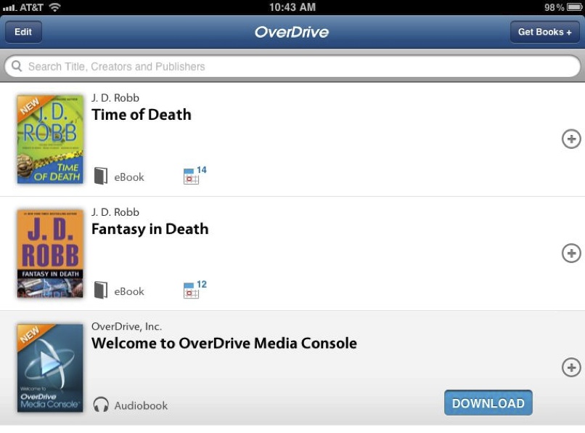Focus the Search Title, Creators and Publishers field
This screenshot has height=433, width=585.
coord(292,67)
